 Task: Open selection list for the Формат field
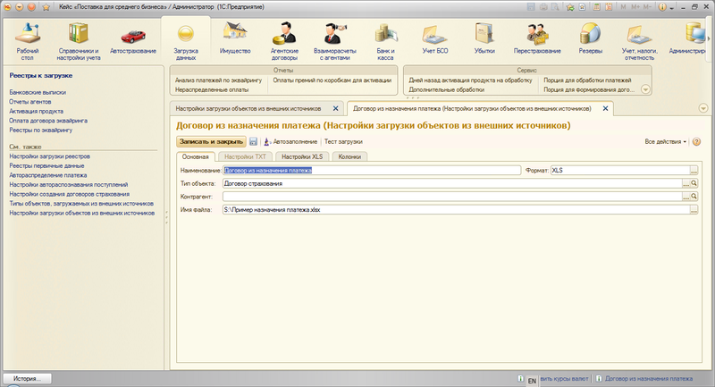(693, 170)
